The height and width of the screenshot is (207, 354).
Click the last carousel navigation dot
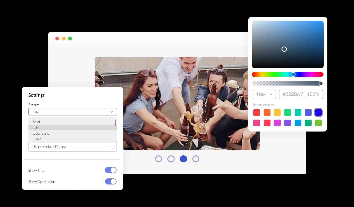click(196, 159)
